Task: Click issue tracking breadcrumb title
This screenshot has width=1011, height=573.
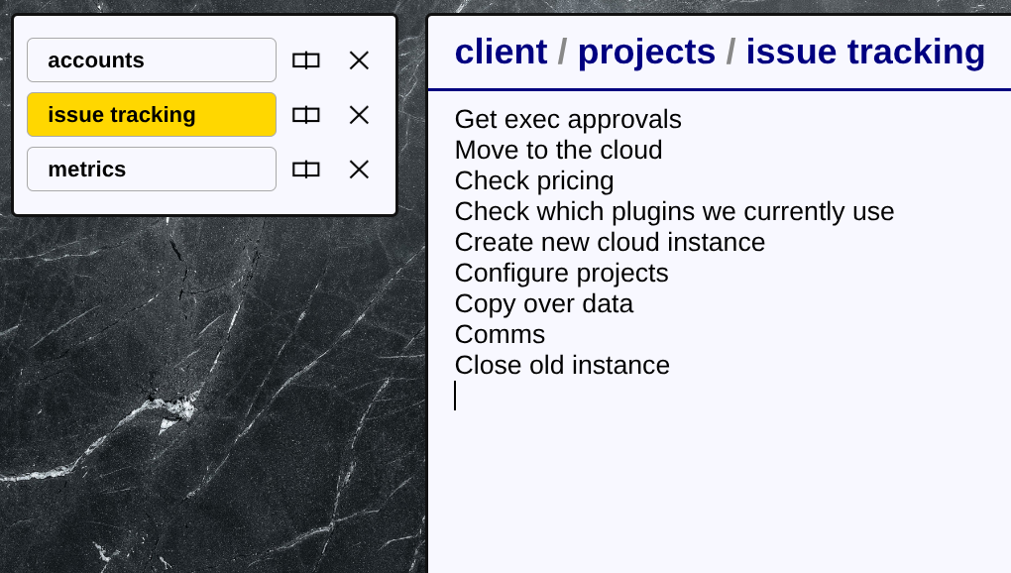Action: 865,52
